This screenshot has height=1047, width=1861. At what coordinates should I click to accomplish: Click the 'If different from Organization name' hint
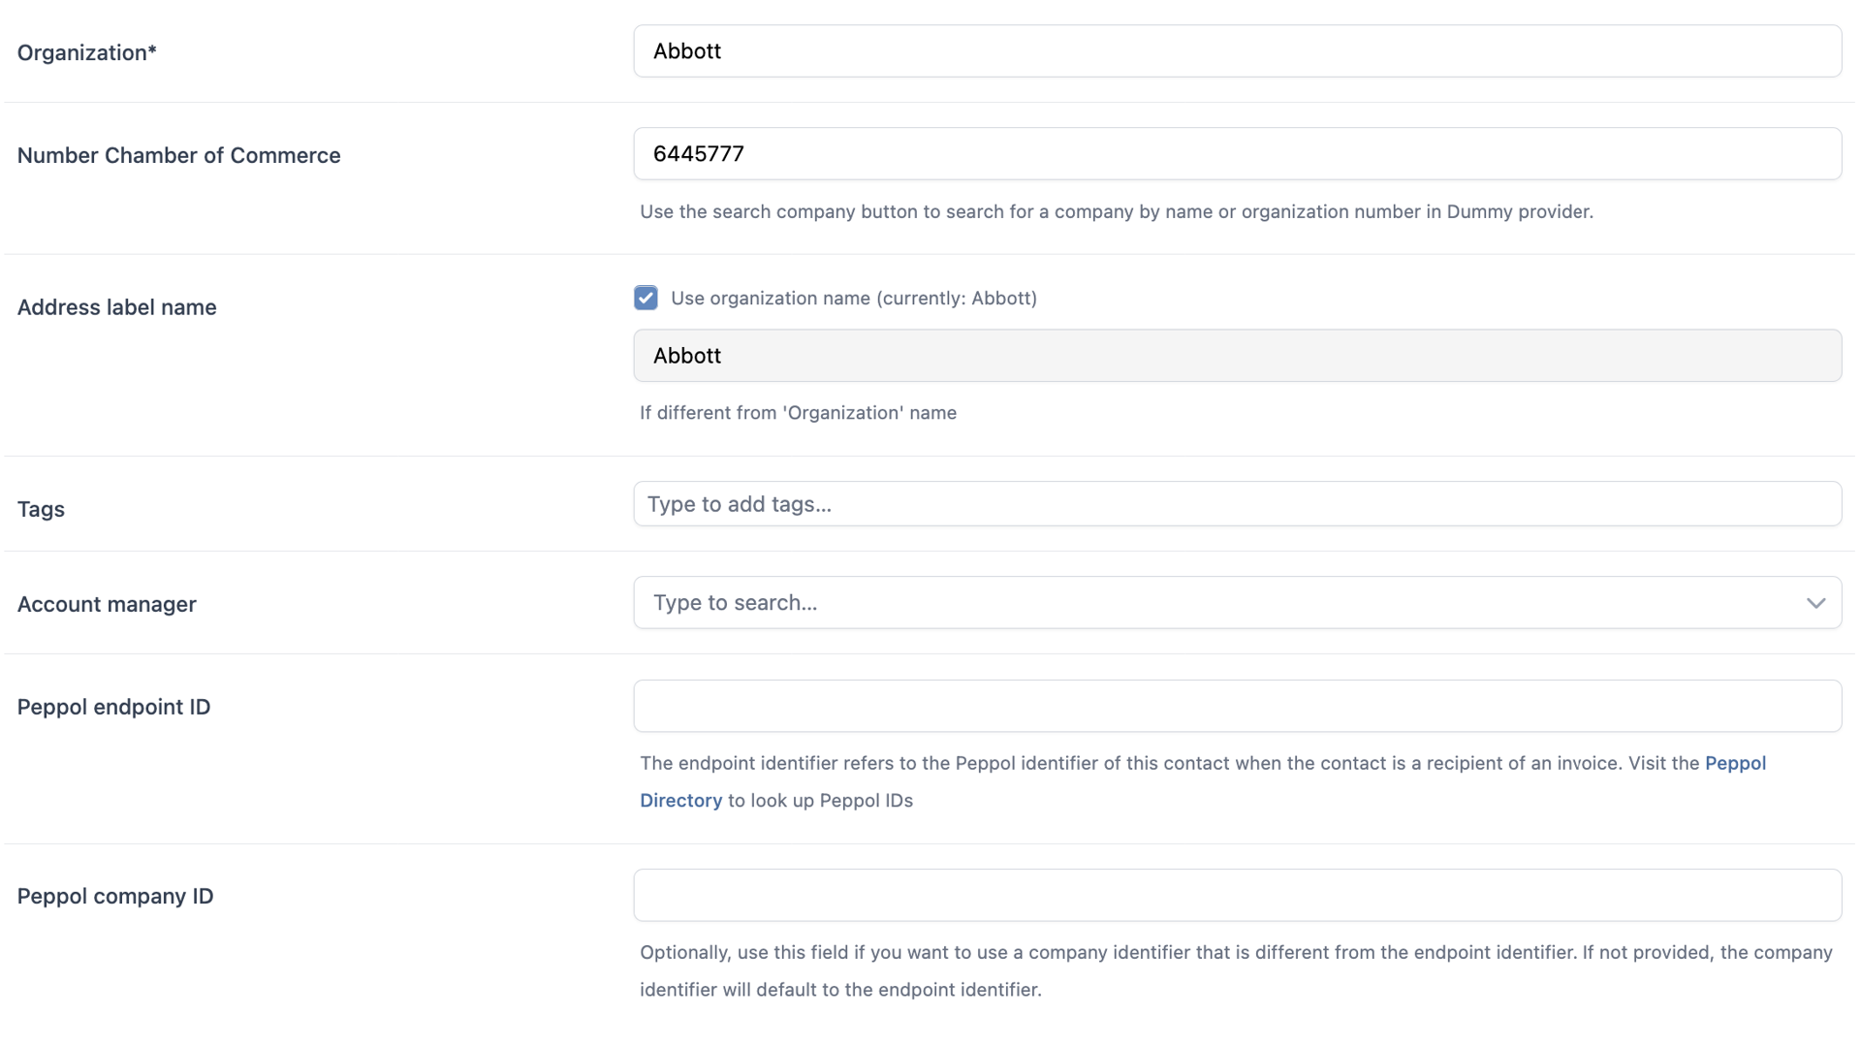[x=799, y=413]
